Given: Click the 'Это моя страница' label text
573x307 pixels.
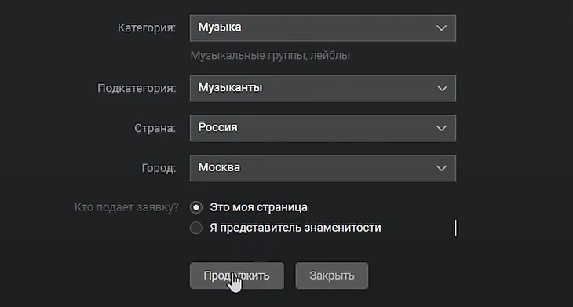Looking at the screenshot, I should click(x=258, y=207).
